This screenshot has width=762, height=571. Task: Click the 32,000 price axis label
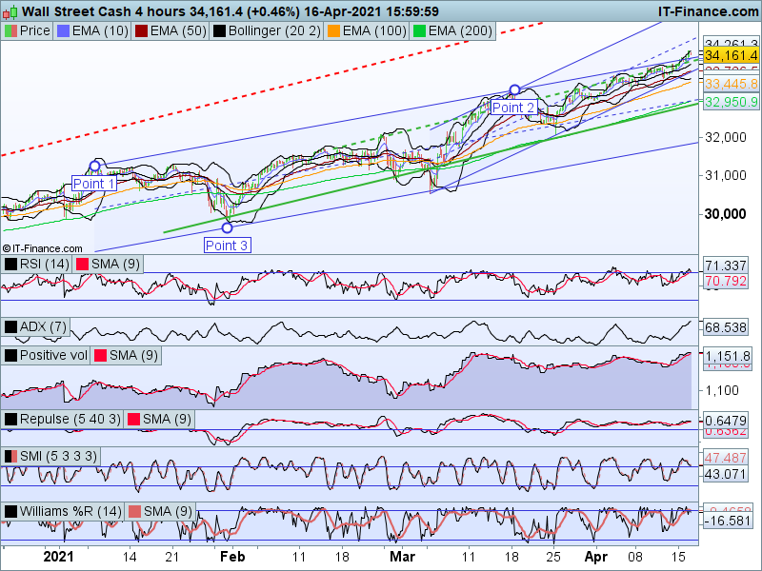726,137
